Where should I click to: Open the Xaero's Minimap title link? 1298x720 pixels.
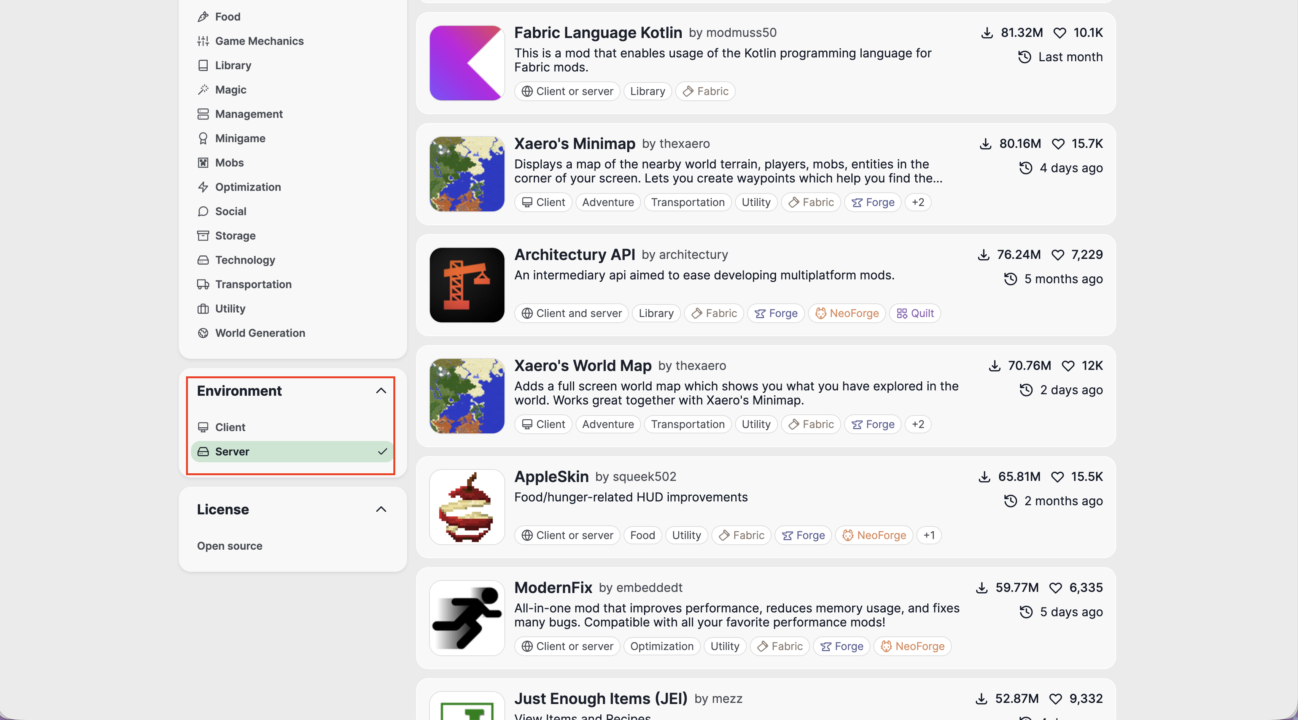click(x=575, y=143)
